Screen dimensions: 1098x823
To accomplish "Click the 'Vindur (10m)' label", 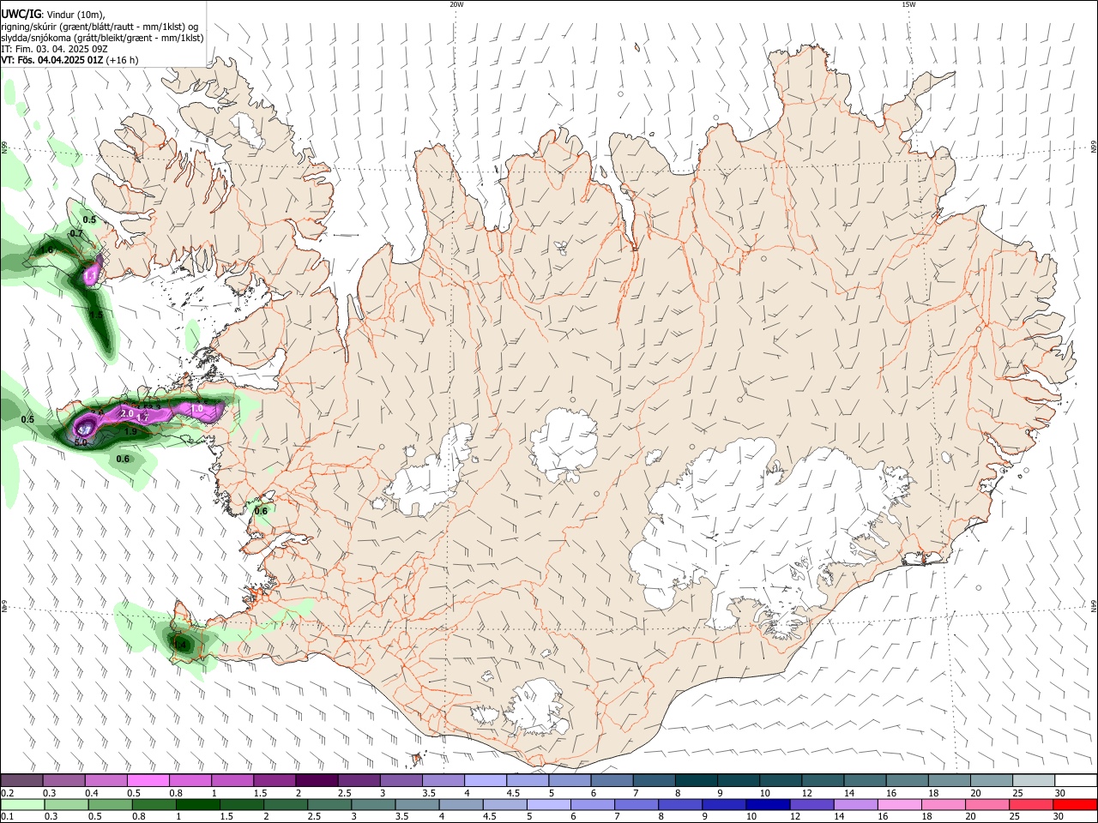I will click(75, 15).
